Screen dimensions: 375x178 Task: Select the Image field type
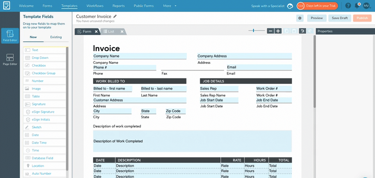tap(44, 89)
